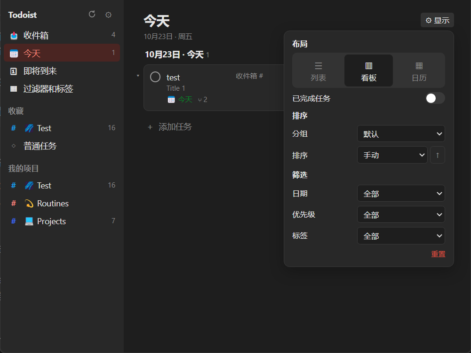Click the refresh sync icon

pos(92,14)
